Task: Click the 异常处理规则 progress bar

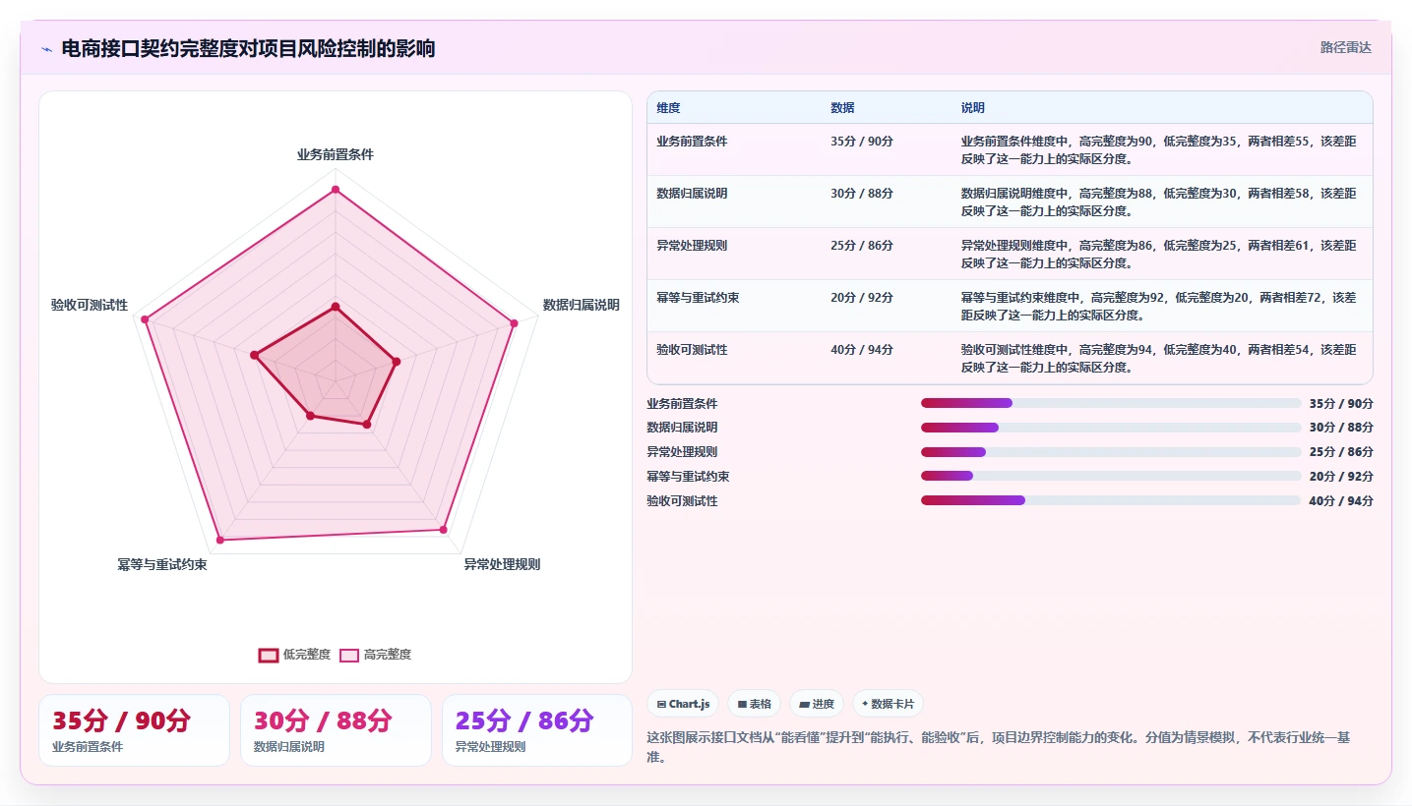Action: (x=1111, y=452)
